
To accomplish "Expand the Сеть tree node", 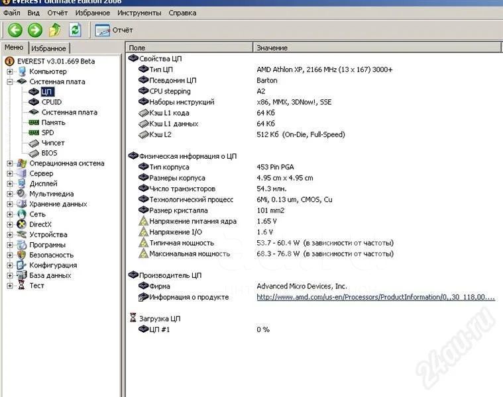I will tap(10, 214).
